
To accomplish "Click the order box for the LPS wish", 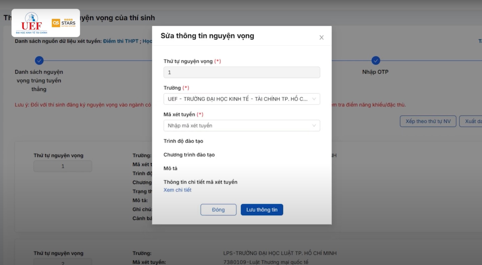I will click(63, 262).
